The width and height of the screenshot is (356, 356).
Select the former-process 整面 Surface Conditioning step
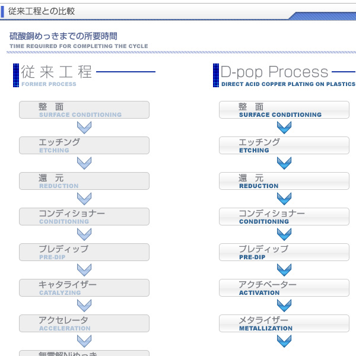(x=84, y=110)
